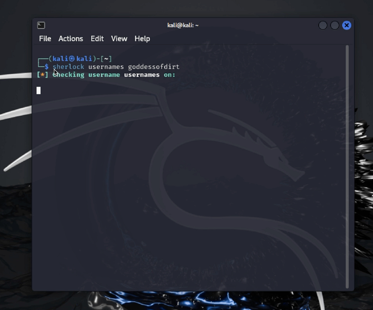Click the word 'goddessofdirt' in the command
This screenshot has width=373, height=310.
click(154, 67)
